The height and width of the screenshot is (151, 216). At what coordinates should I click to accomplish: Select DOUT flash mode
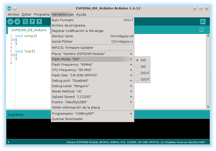(x=142, y=73)
